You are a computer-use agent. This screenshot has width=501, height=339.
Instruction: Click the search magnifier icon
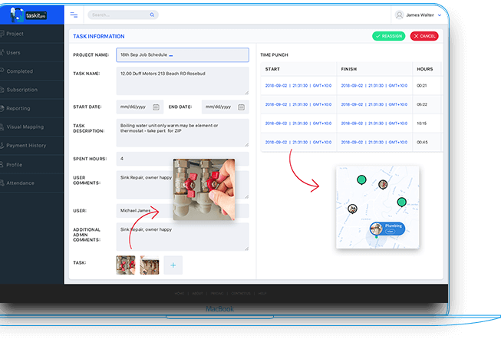pyautogui.click(x=152, y=15)
